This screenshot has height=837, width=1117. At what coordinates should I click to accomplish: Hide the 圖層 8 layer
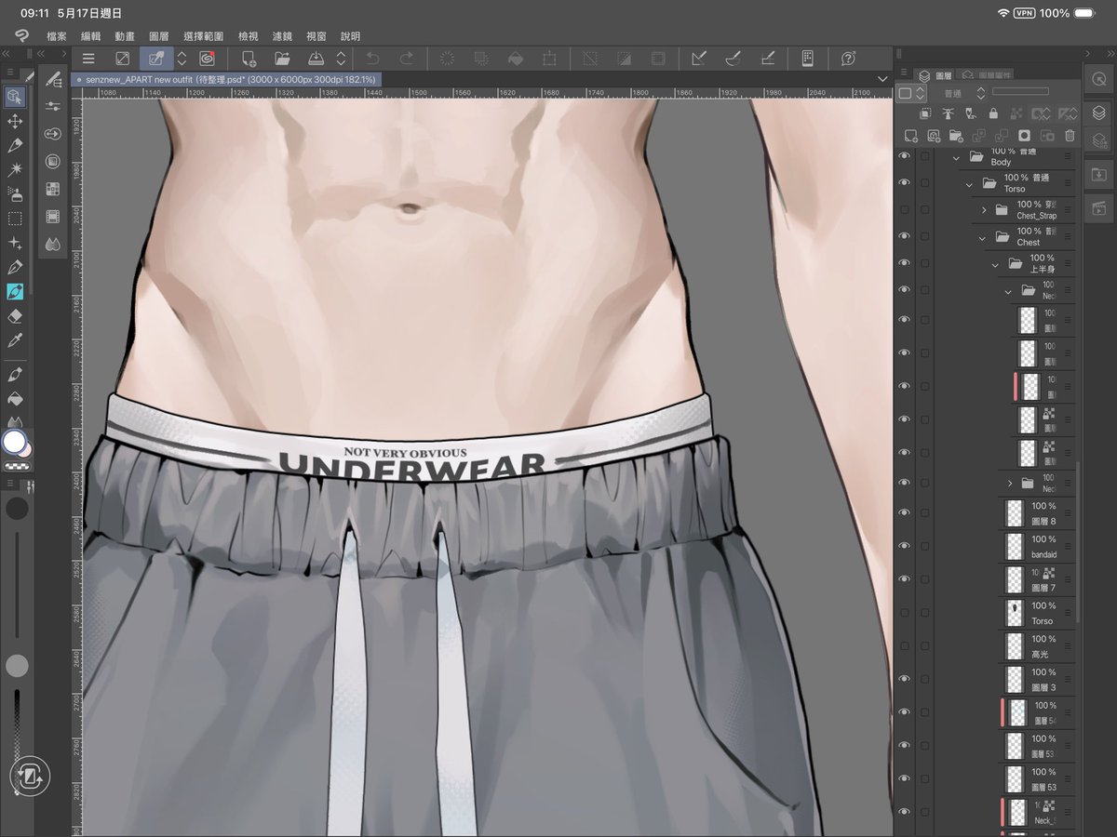click(904, 512)
